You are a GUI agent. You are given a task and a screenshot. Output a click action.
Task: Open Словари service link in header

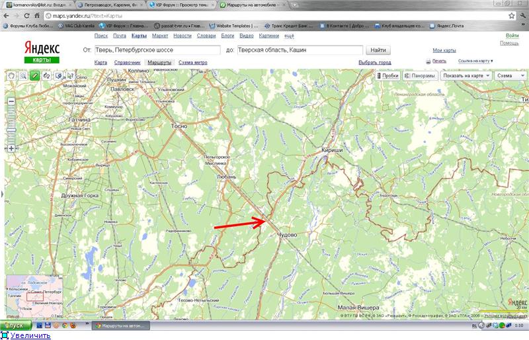pyautogui.click(x=206, y=36)
